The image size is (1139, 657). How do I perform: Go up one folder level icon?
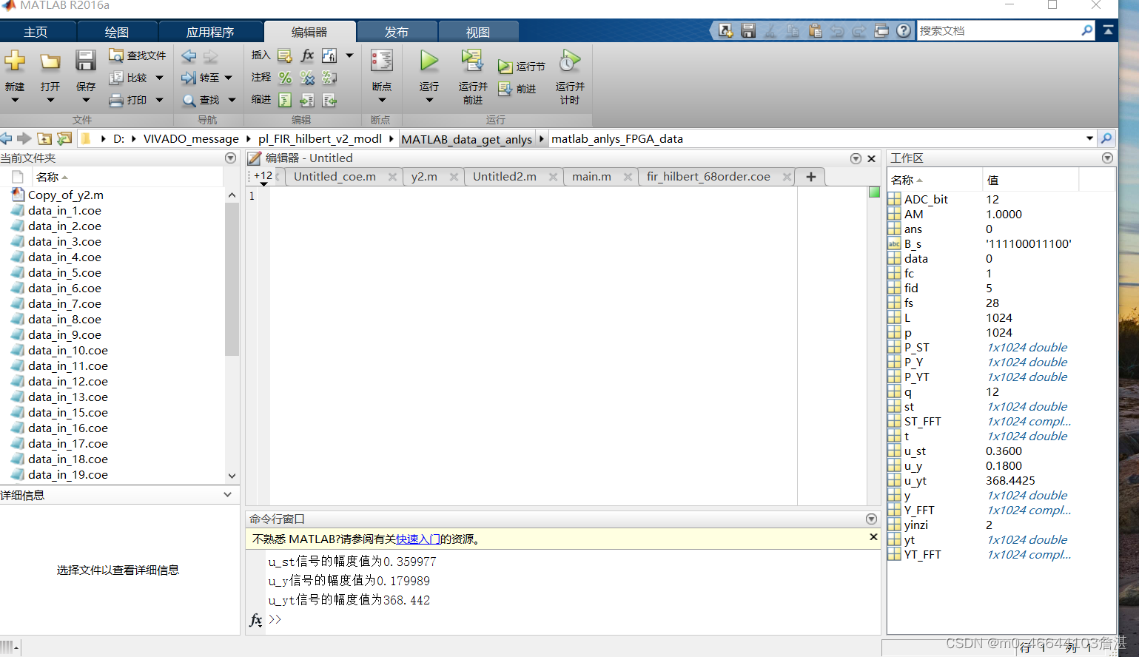pos(44,138)
